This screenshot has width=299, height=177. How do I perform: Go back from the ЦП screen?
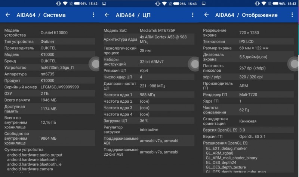point(107,15)
